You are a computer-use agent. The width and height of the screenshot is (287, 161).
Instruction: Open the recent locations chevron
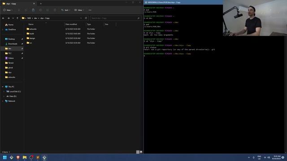13,18
